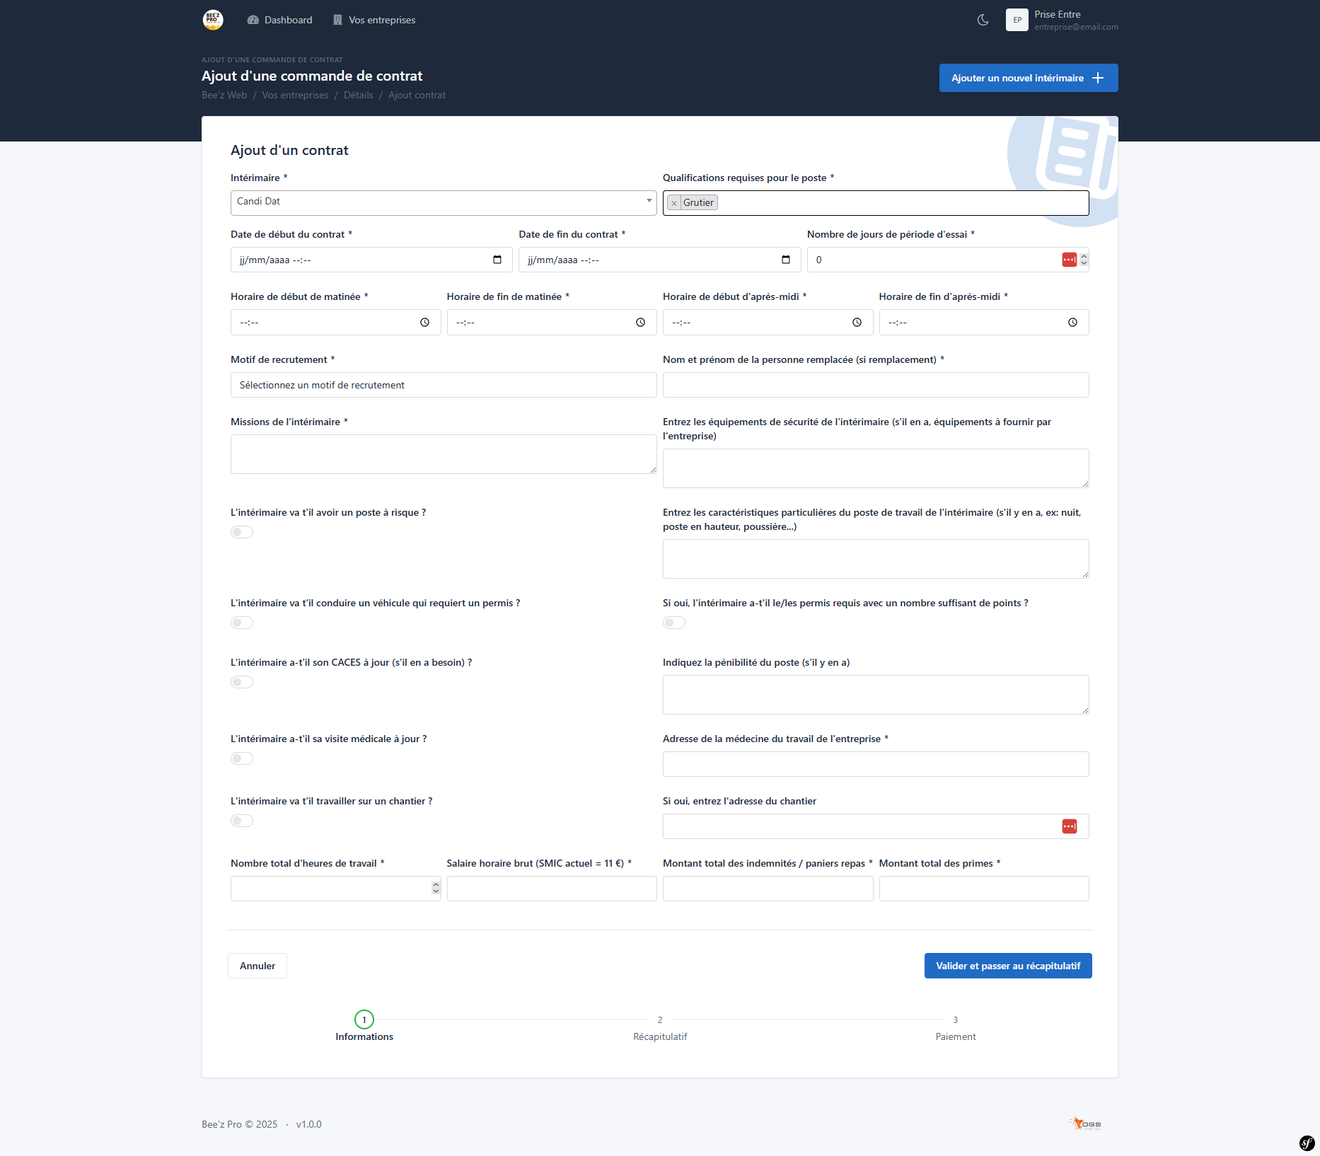Click red icon in chantier address field

(x=1069, y=826)
